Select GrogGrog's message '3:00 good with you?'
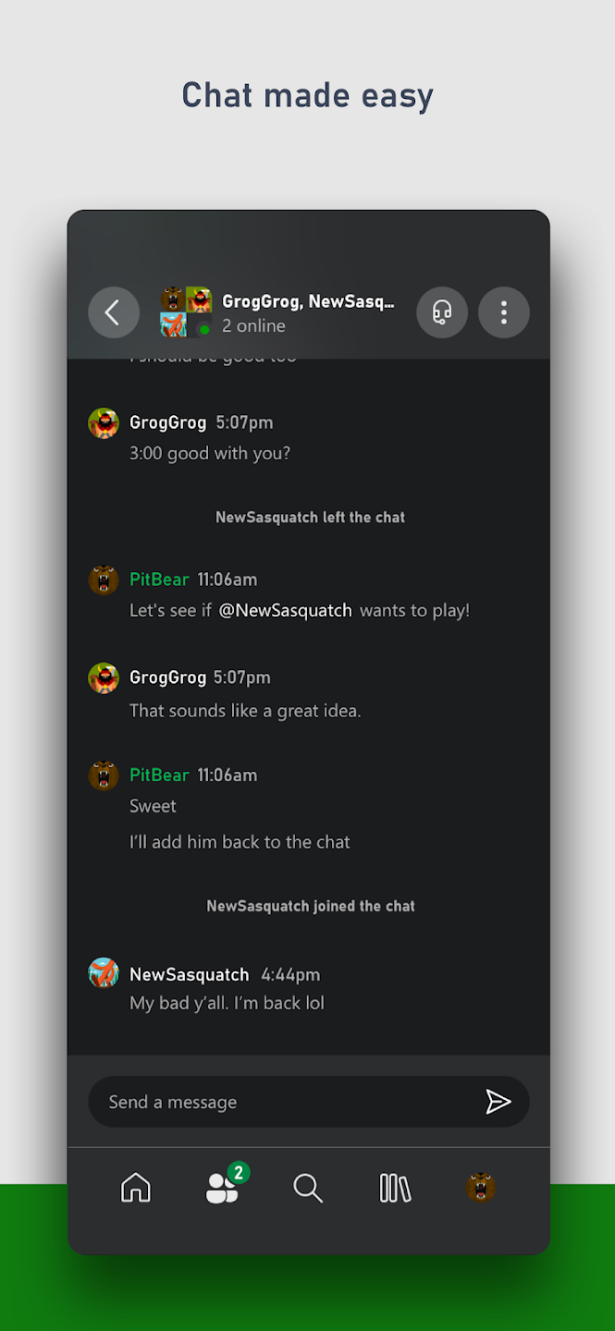 click(x=210, y=453)
